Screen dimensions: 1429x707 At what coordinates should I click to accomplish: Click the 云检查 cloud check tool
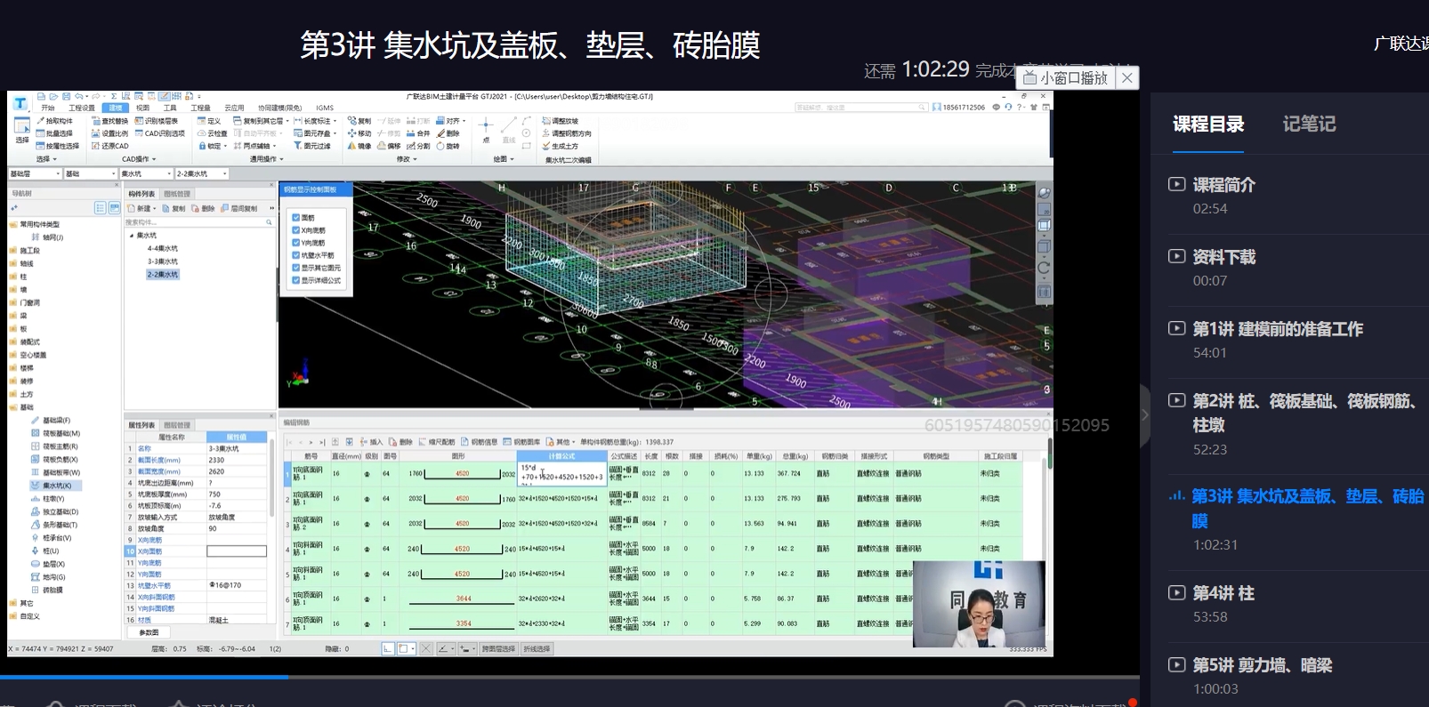213,133
